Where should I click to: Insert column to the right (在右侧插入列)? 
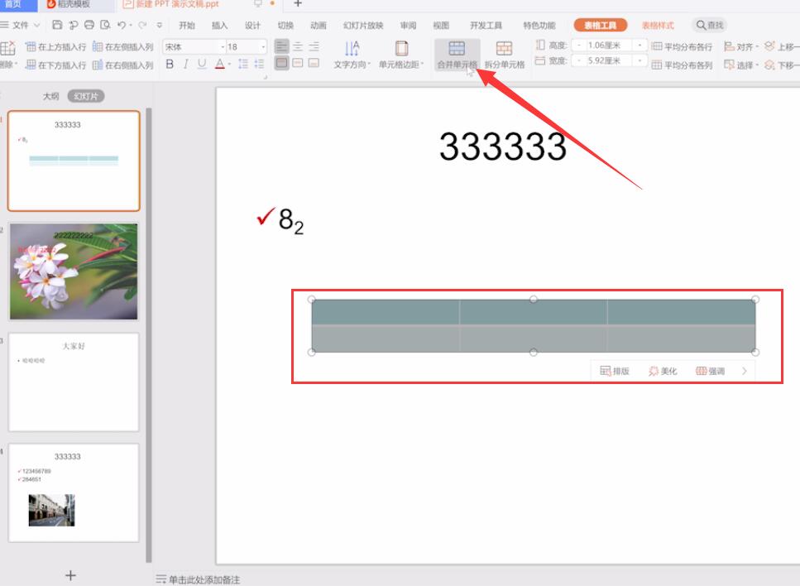(123, 65)
